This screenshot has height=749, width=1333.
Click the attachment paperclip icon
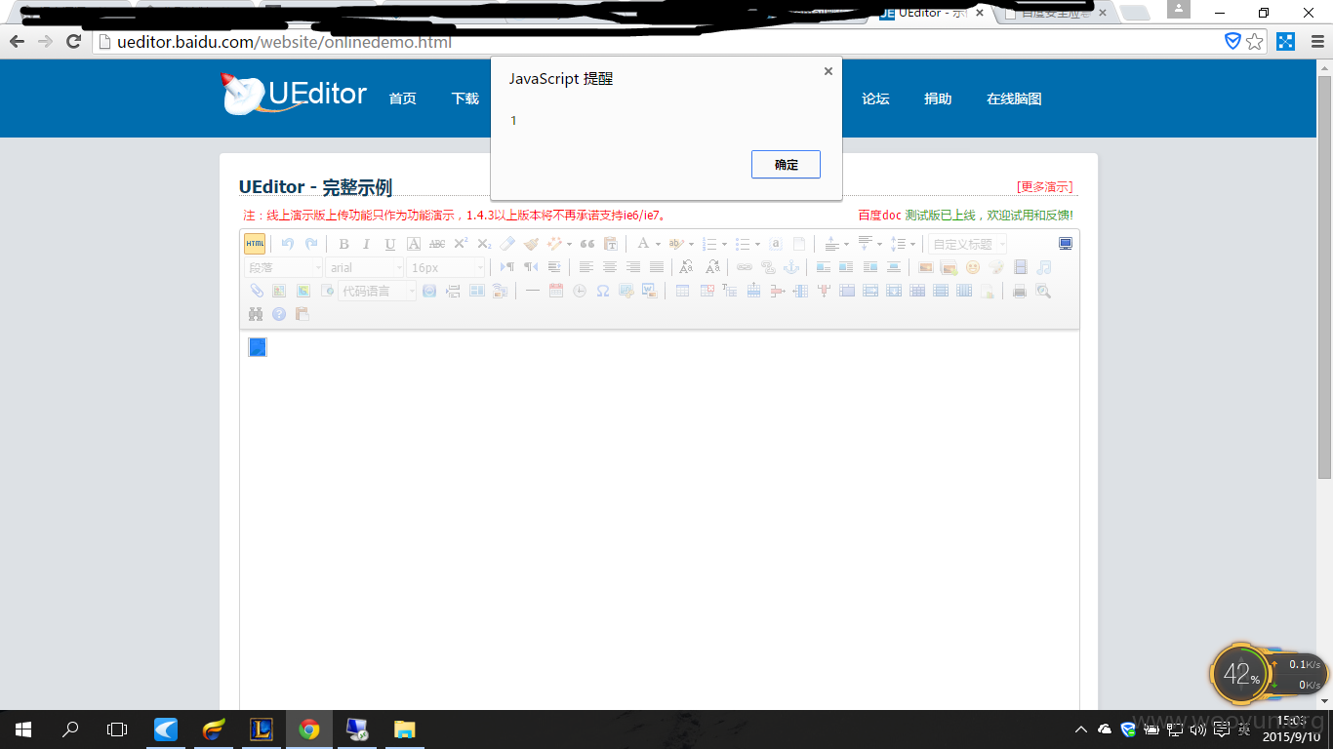(x=256, y=291)
